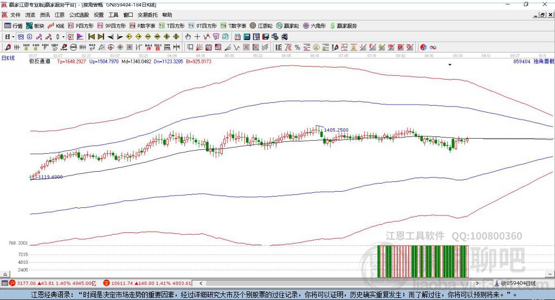Open 赢家服务 service with dollar icon

(344, 26)
